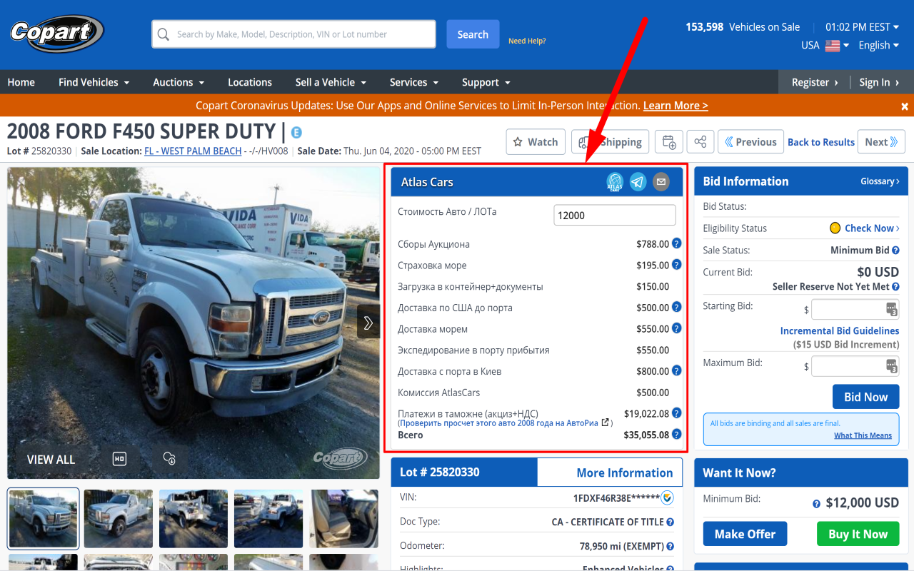Viewport: 914px width, 571px height.
Task: Open the 360-degree vehicle view icon
Action: pos(169,459)
